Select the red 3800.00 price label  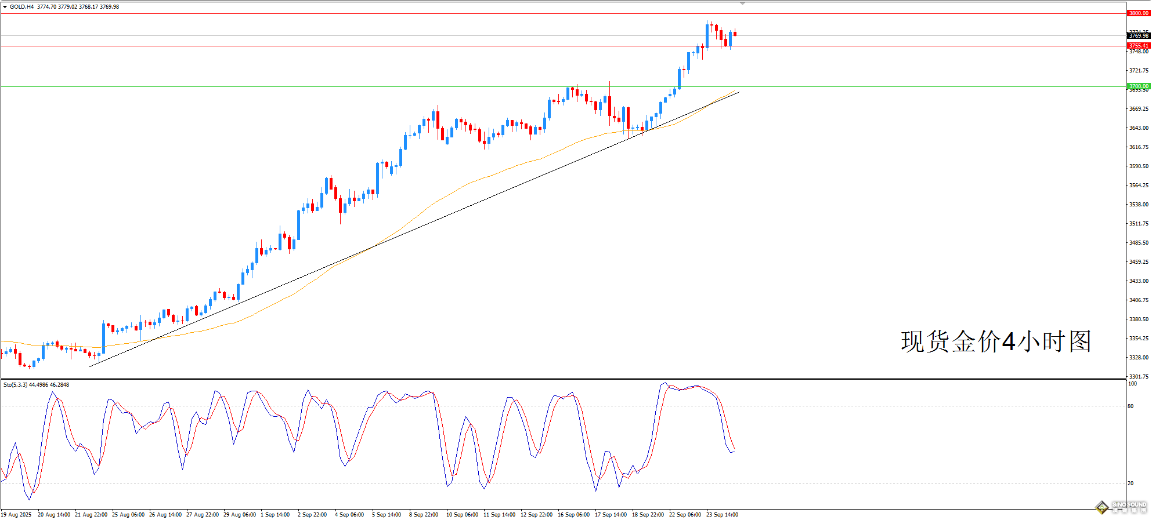click(x=1138, y=13)
